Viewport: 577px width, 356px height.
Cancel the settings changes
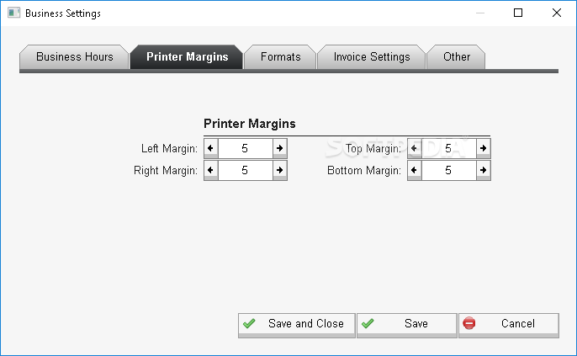point(509,325)
